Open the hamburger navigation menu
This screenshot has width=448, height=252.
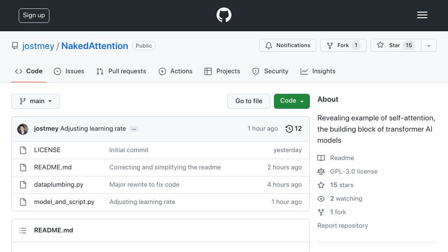[422, 15]
